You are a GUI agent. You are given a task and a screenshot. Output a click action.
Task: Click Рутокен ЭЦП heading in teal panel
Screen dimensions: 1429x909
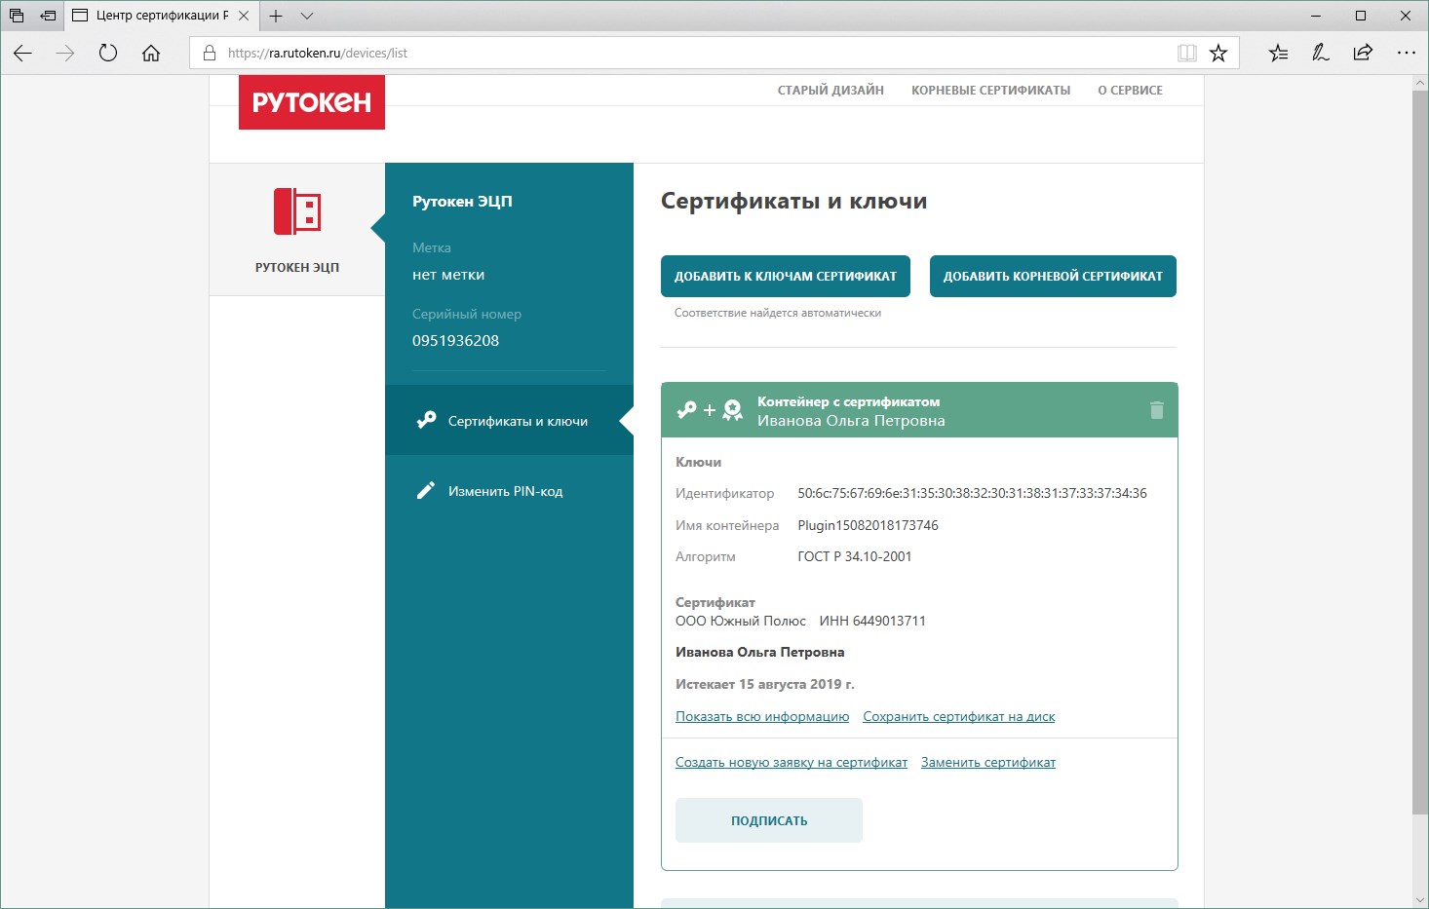462,202
